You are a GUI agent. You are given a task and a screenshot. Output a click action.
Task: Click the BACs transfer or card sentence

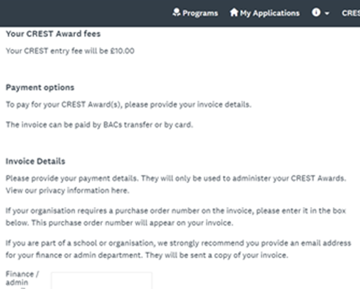[99, 125]
